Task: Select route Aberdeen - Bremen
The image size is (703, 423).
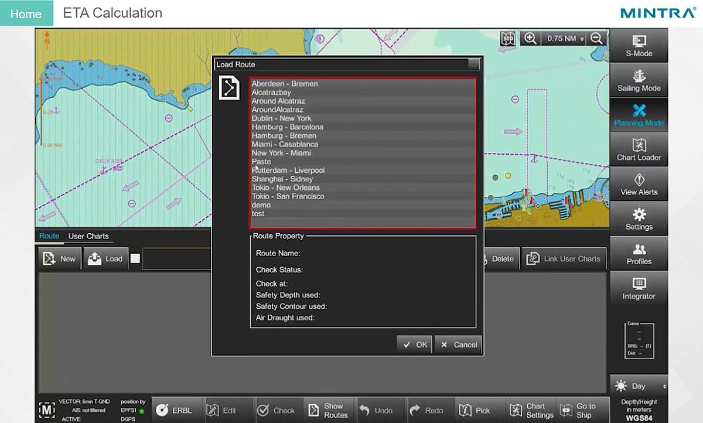Action: point(362,84)
